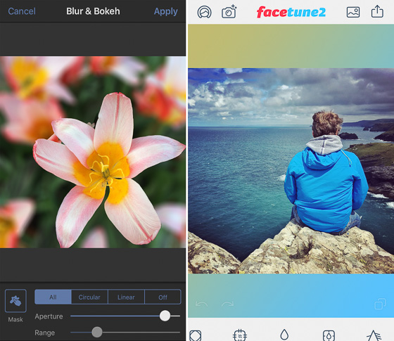Tap the share/export icon in Facetune2
The width and height of the screenshot is (394, 341).
click(x=377, y=11)
